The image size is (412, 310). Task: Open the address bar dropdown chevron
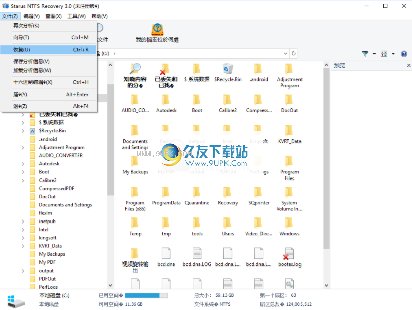285,53
